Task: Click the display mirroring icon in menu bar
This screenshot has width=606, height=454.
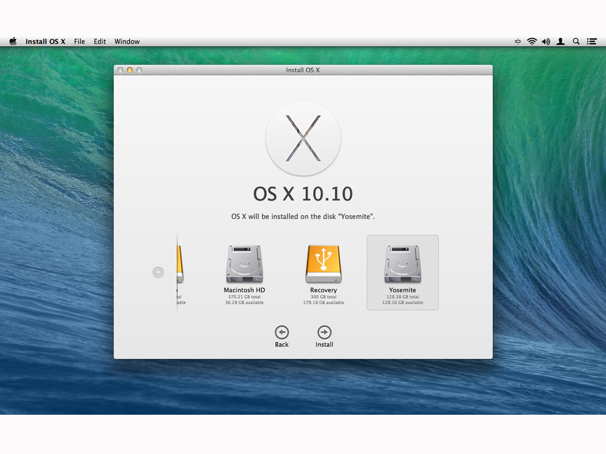Action: [518, 41]
